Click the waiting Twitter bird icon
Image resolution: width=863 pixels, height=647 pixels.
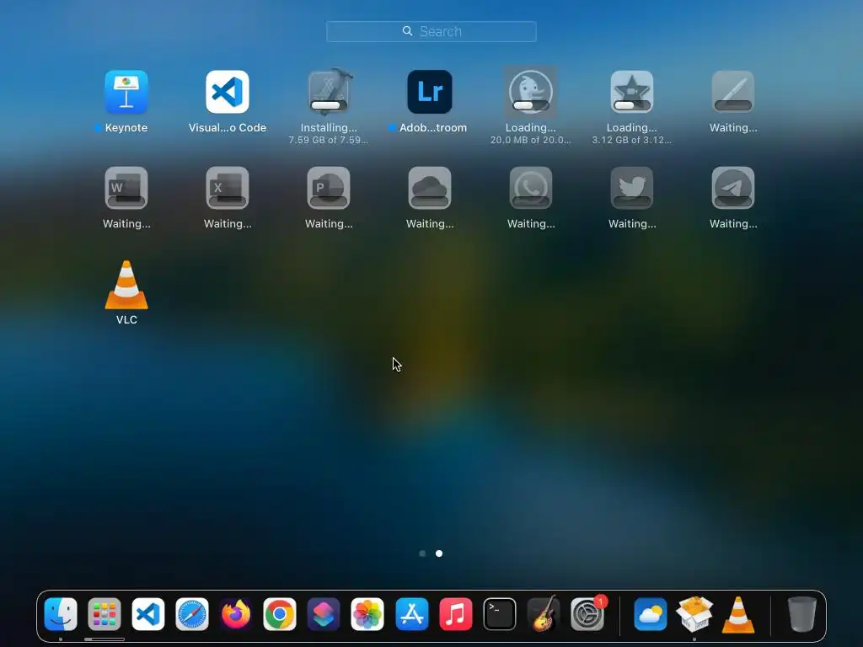(632, 188)
